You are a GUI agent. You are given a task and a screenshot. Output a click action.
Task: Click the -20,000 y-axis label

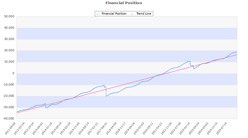point(9,96)
